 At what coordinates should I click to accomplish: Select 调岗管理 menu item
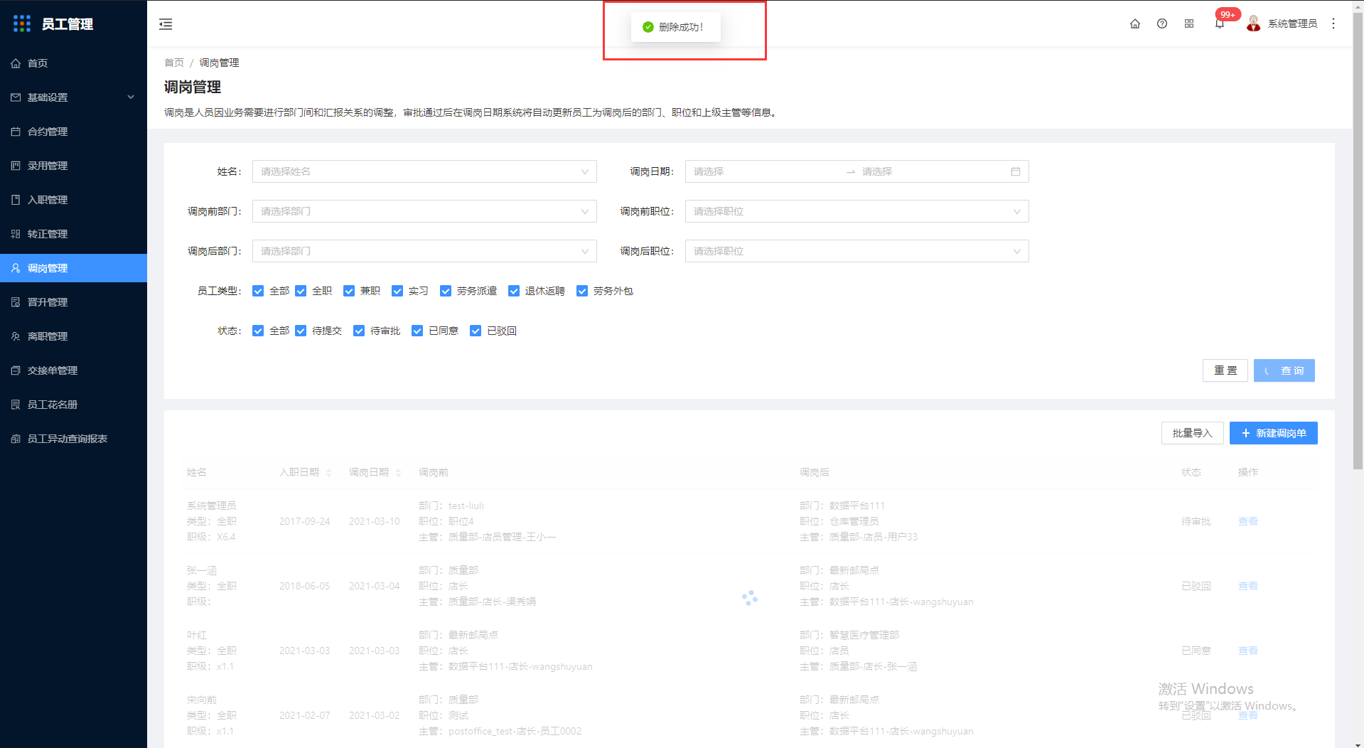[x=73, y=268]
